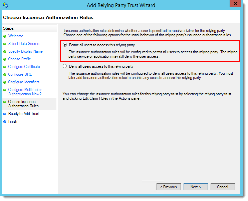
Task: Click the green bullet beside Select Data Source
Action: coord(5,44)
